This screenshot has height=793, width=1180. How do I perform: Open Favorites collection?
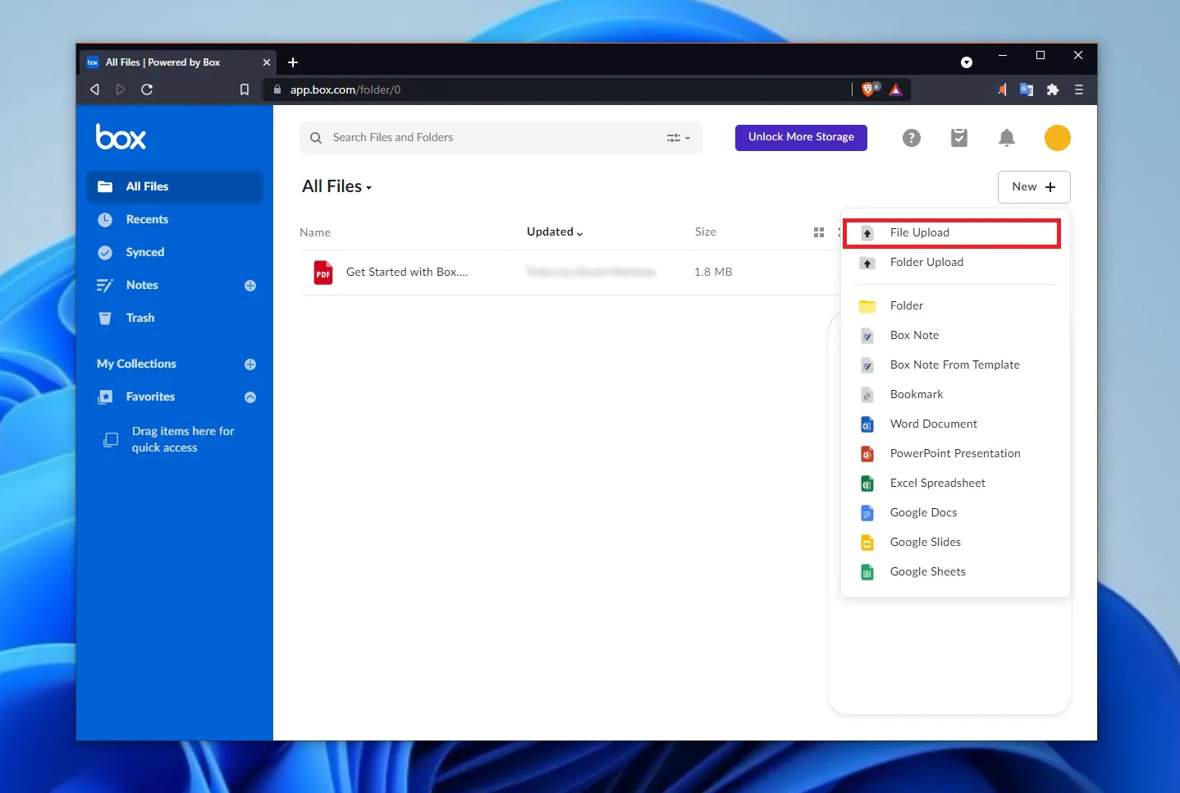pyautogui.click(x=150, y=397)
